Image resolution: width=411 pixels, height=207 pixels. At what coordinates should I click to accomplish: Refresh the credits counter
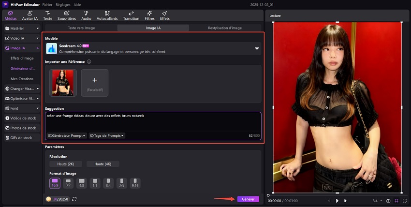coord(74,199)
